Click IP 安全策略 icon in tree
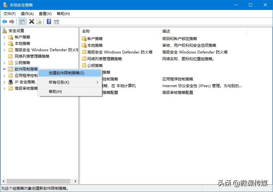Screen dimensions: 273x192 11,82
